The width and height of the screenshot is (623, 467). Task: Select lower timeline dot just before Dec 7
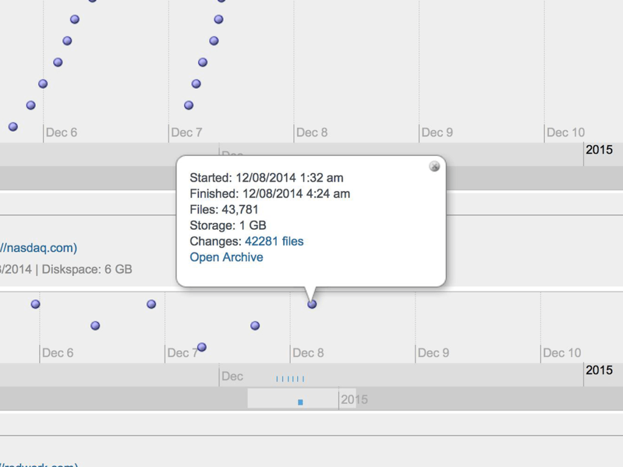tap(151, 304)
